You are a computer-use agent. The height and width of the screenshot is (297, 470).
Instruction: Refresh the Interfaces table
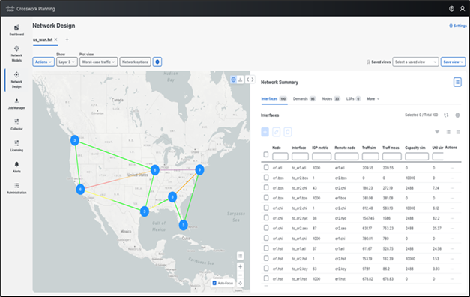446,115
